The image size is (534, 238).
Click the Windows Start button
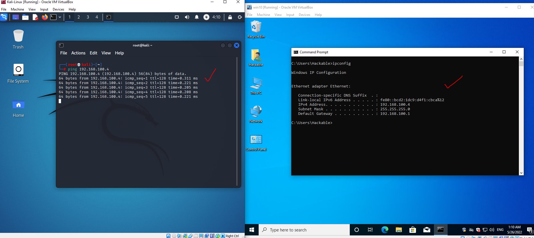coord(252,230)
